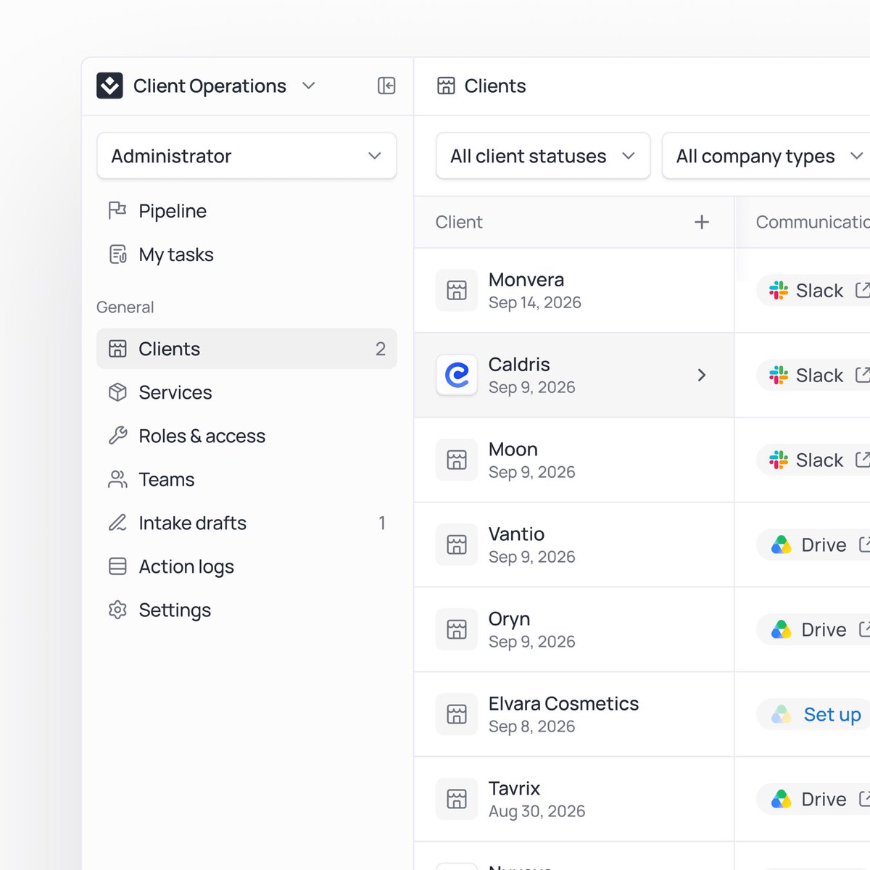
Task: Add a client with the plus icon
Action: [x=702, y=222]
